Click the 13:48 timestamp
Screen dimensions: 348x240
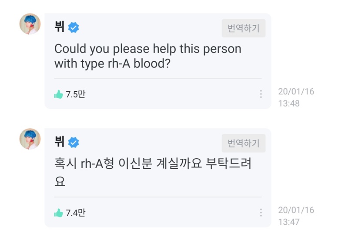point(289,104)
